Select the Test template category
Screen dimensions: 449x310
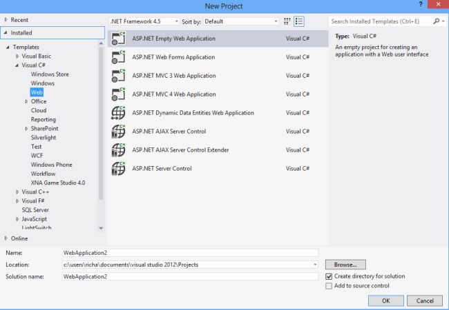tap(37, 147)
